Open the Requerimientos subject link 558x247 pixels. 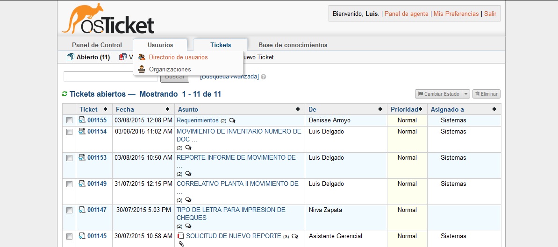coord(198,120)
